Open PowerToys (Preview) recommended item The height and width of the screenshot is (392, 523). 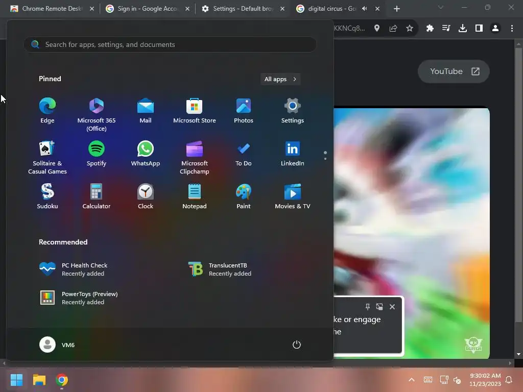click(x=79, y=298)
